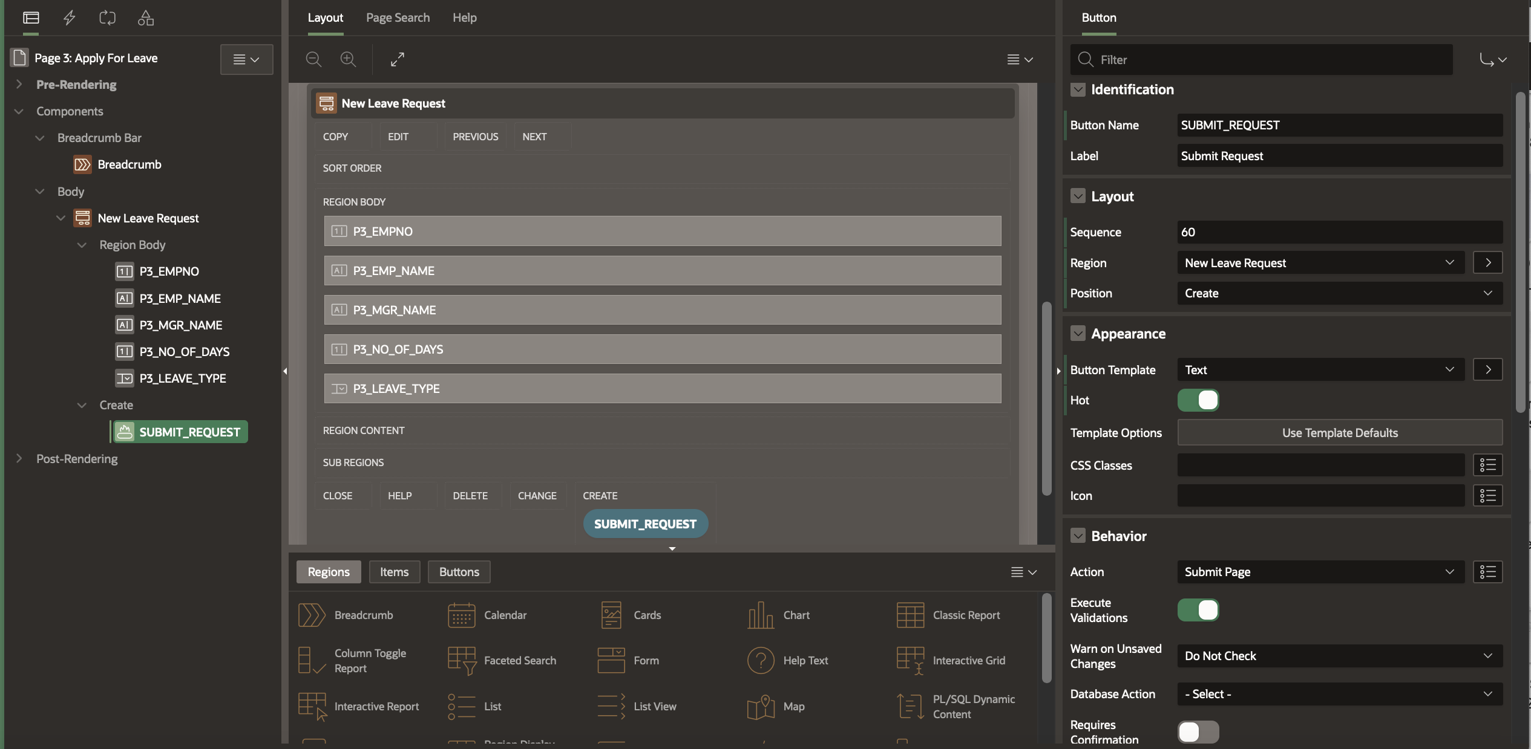Select the Interactive Grid region icon
The height and width of the screenshot is (749, 1531).
(x=910, y=660)
